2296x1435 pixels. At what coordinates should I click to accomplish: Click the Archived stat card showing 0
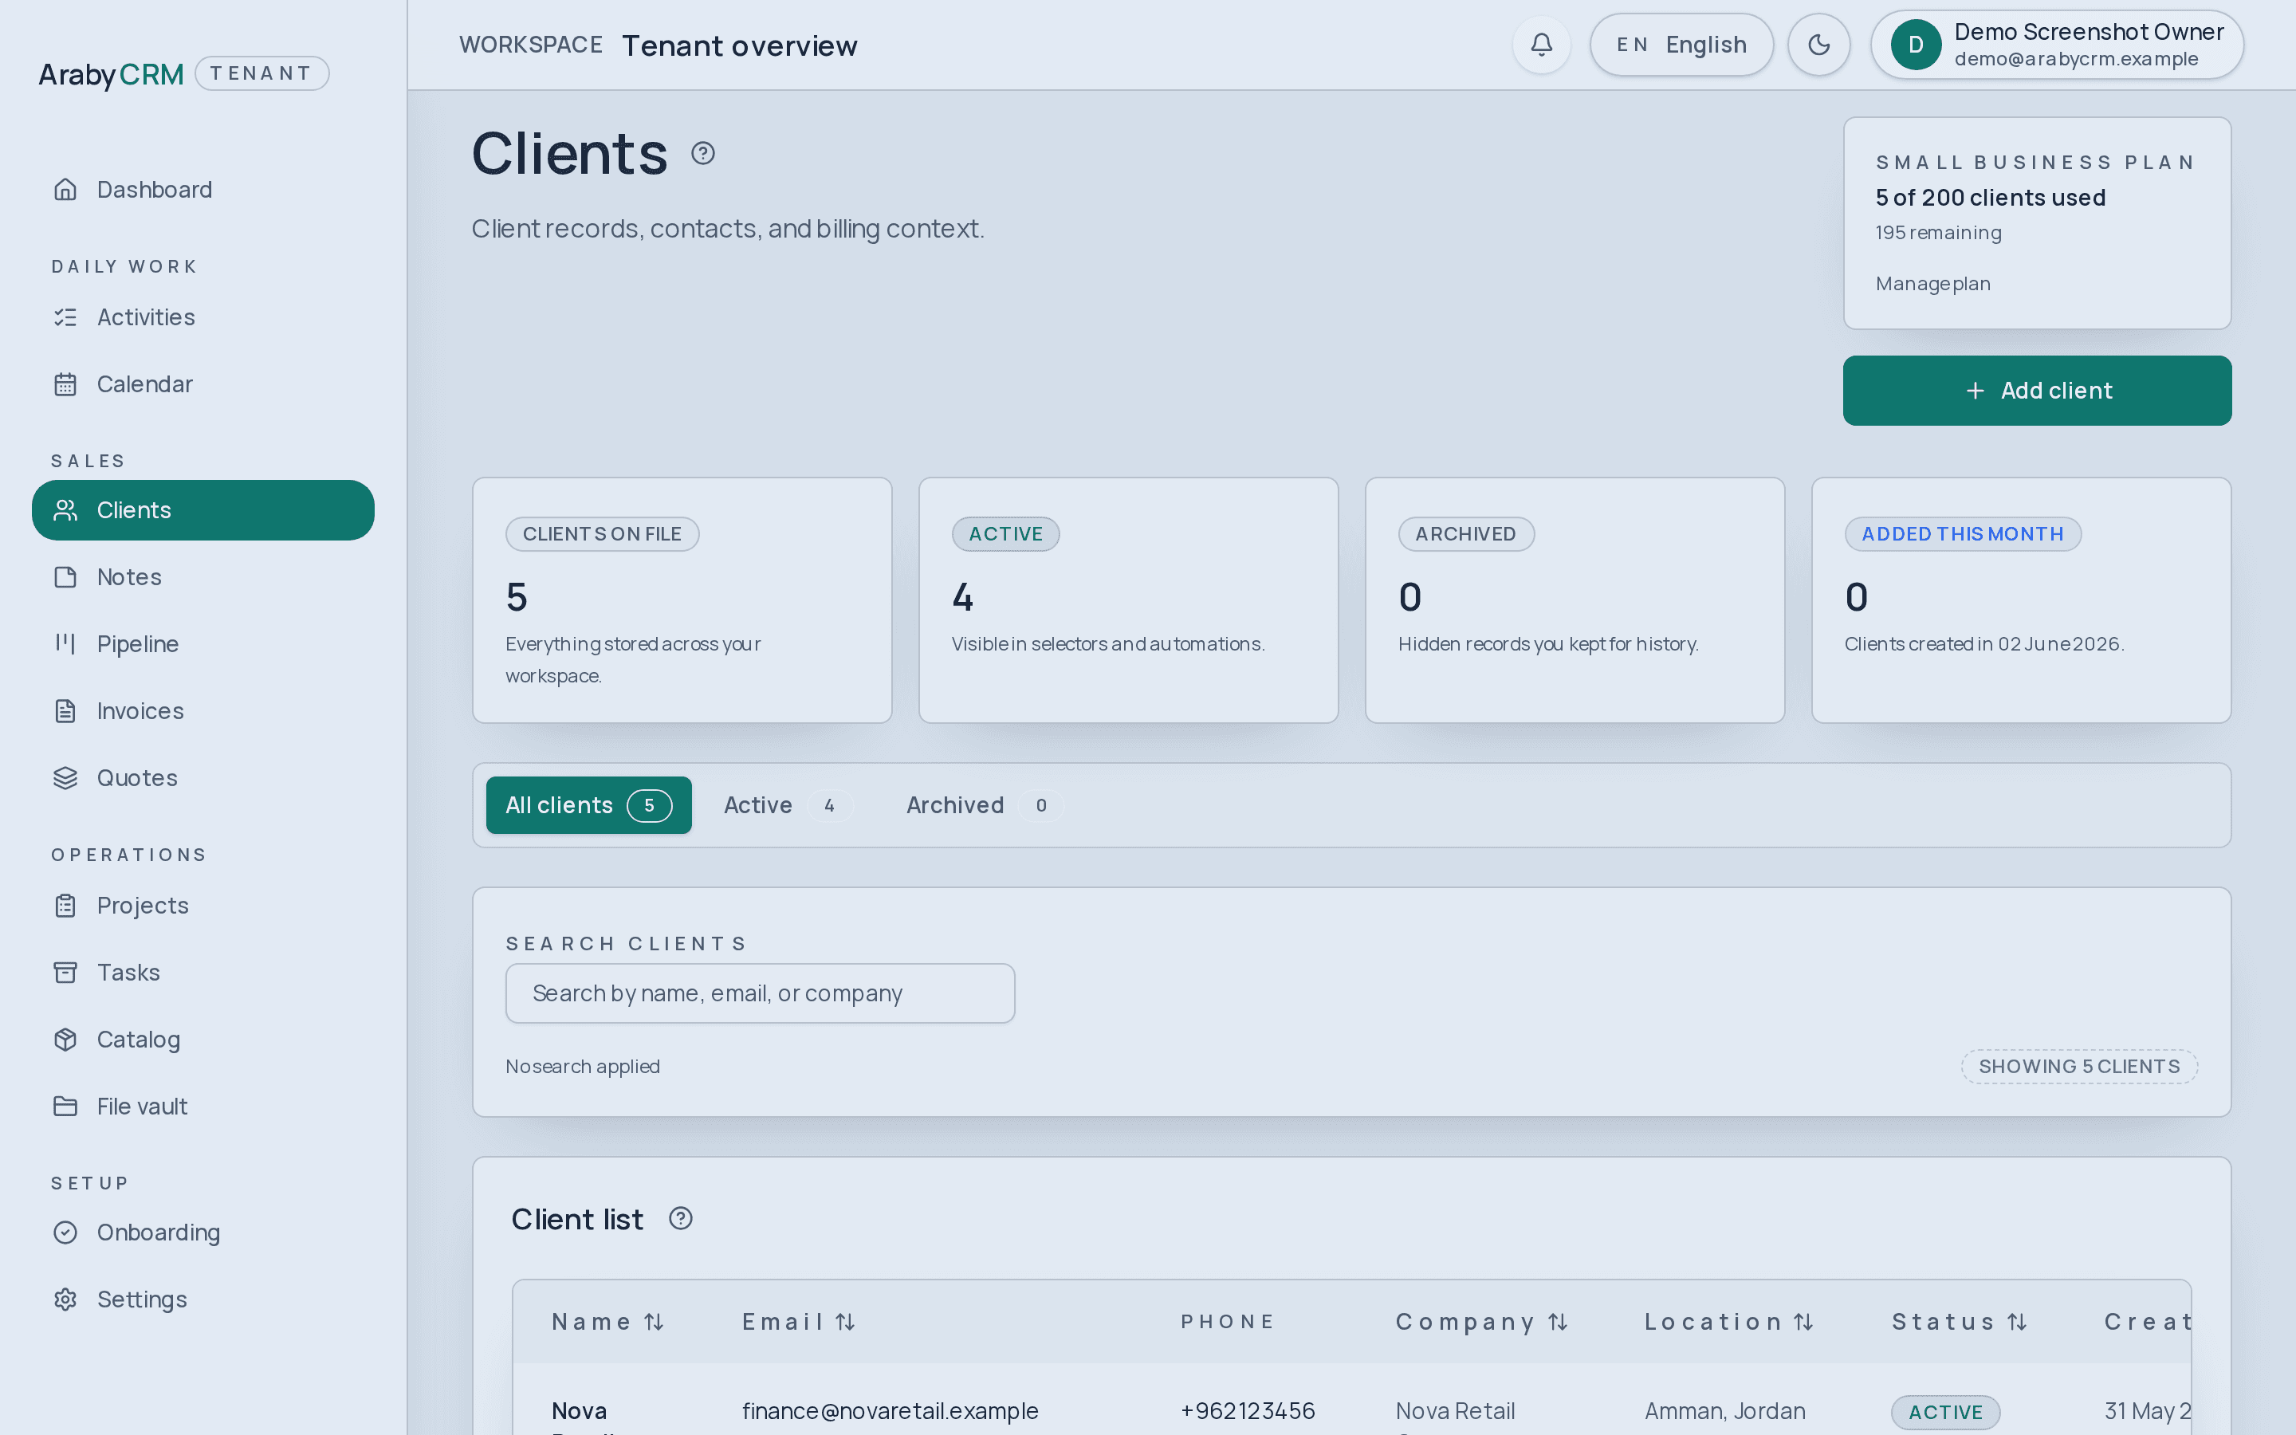(1575, 600)
